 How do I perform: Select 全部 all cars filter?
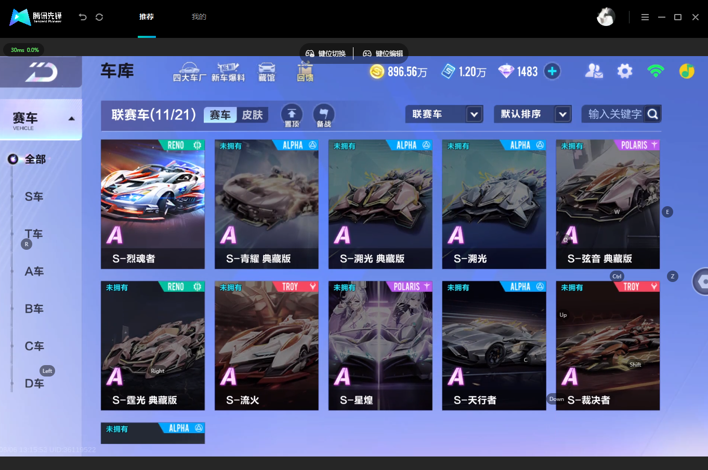pyautogui.click(x=35, y=159)
